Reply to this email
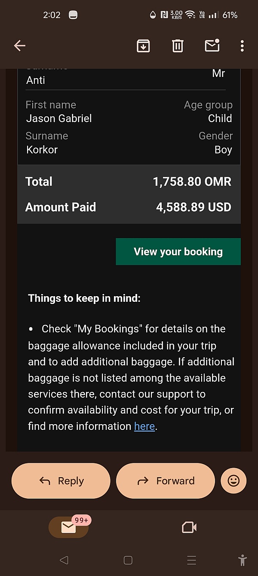This screenshot has height=576, width=258. coord(61,481)
